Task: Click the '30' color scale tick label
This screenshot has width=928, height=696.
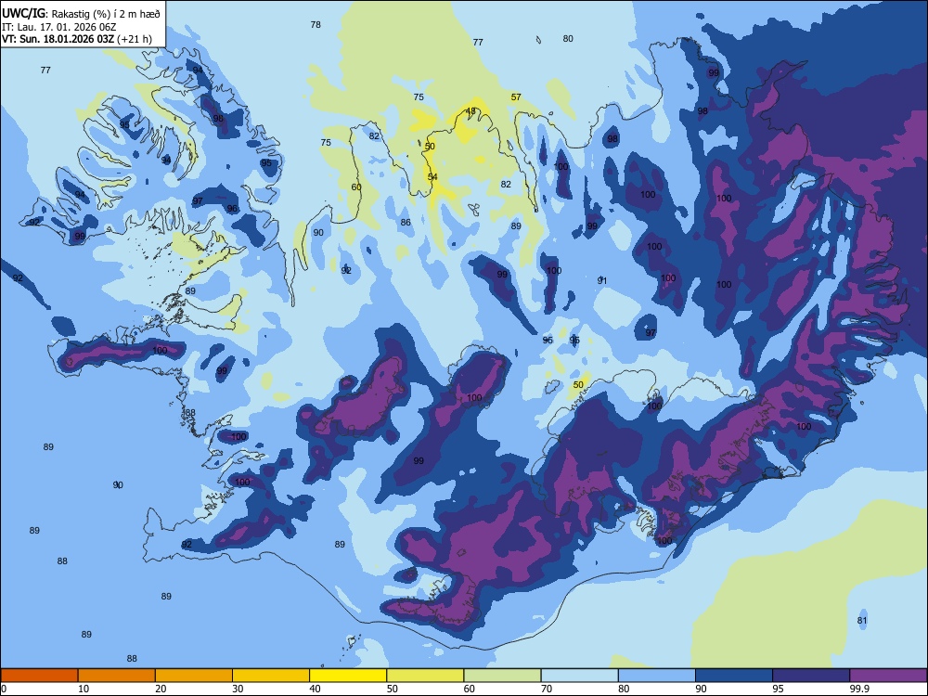Action: point(238,689)
